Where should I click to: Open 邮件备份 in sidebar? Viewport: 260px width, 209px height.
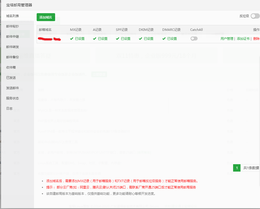[x=12, y=57]
